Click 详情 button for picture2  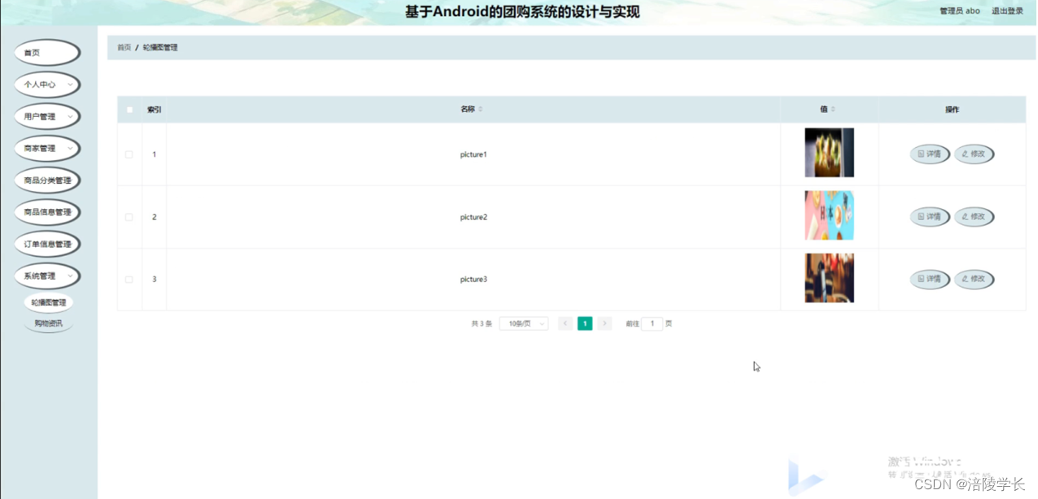(930, 216)
